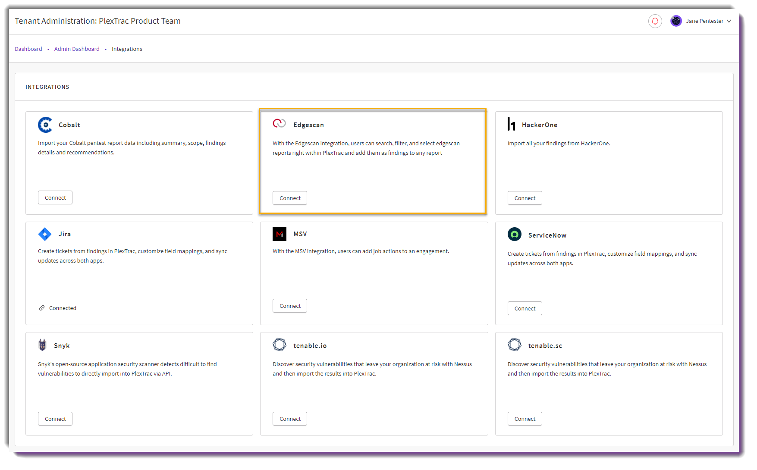Click Cobalt 'Import your Cobalt pentest report' description

(132, 147)
